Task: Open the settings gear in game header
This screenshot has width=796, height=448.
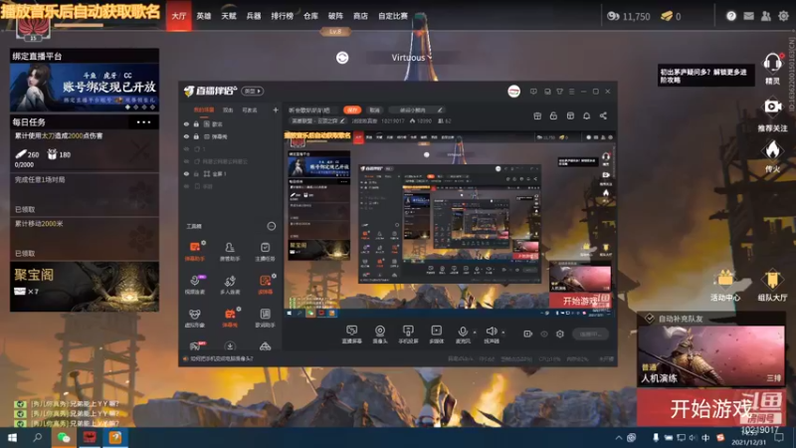Action: (x=784, y=16)
